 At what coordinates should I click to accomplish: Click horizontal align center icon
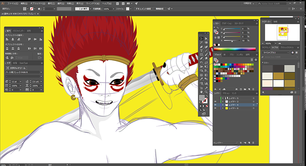tap(13, 39)
